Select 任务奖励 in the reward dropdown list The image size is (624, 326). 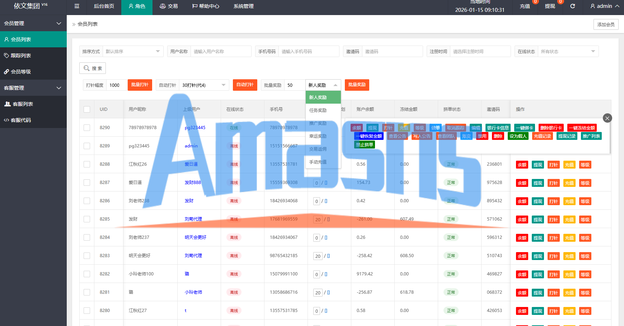[x=323, y=110]
